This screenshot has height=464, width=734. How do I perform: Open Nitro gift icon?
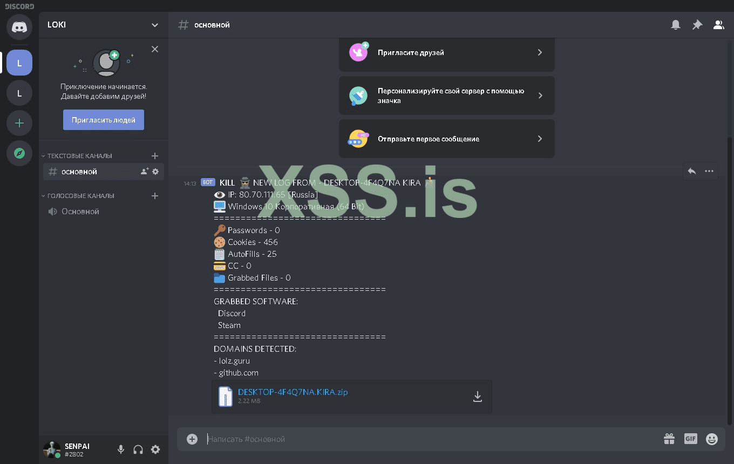click(669, 439)
